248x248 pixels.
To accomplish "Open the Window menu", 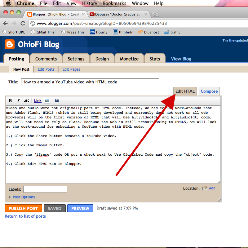I will pos(140,3).
